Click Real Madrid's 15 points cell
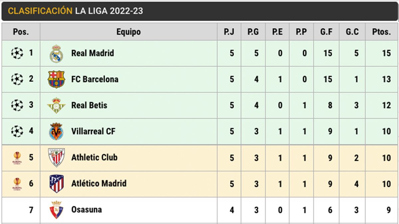Screen dimensions: 399x224 coord(386,53)
